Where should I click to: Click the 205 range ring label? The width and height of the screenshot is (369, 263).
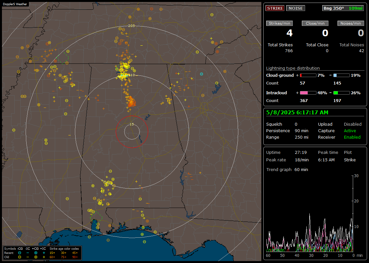click(x=132, y=26)
